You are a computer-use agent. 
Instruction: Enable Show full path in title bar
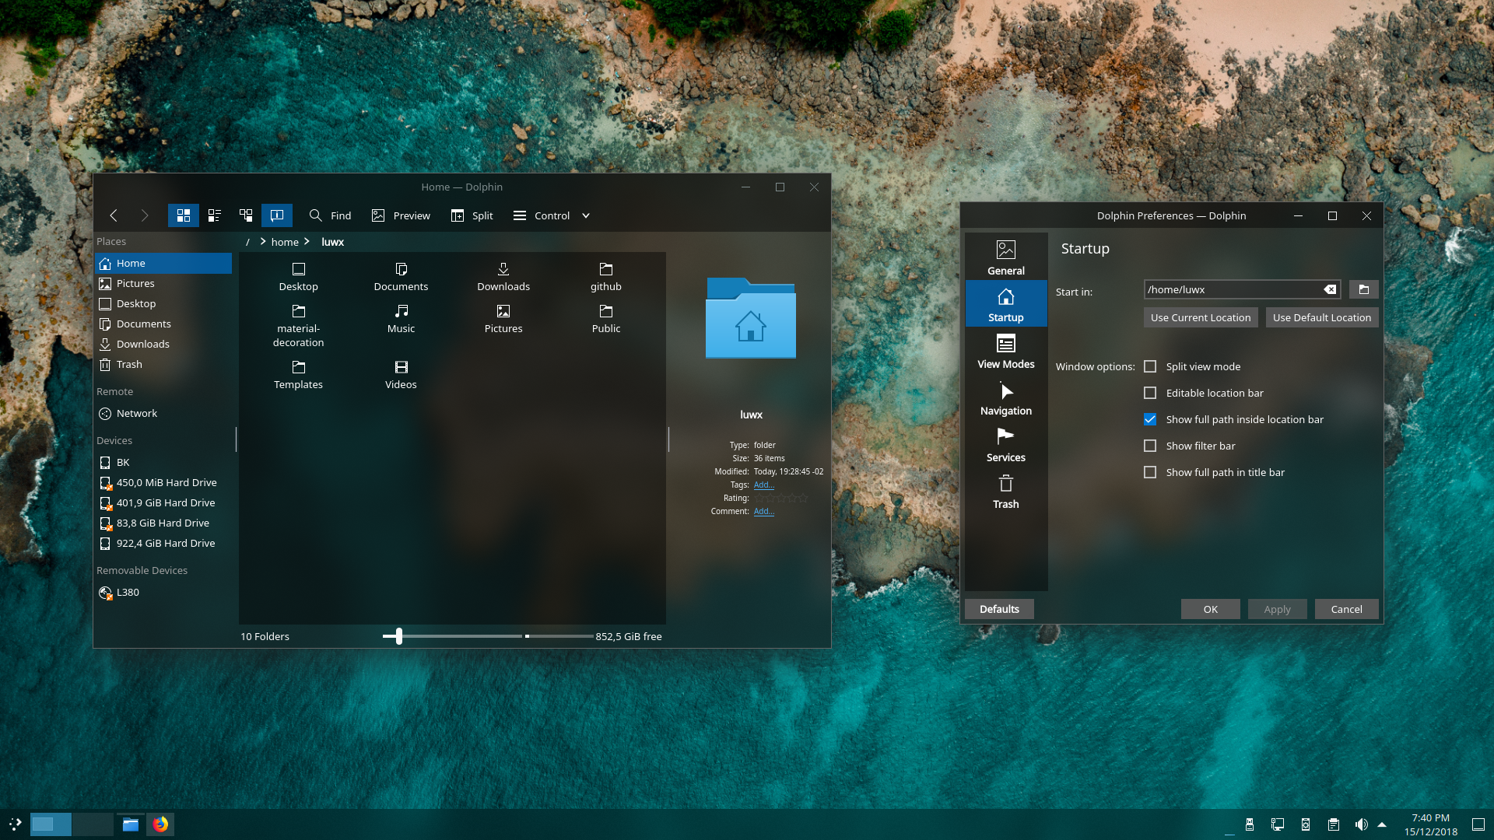click(1150, 472)
